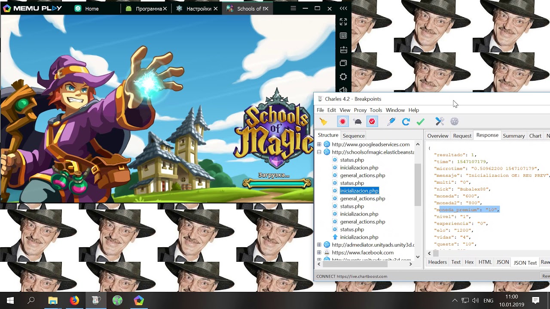Open the Summary tab
Image resolution: width=550 pixels, height=309 pixels.
(514, 136)
